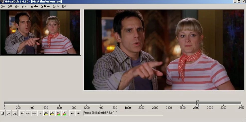Image resolution: width=246 pixels, height=122 pixels.
Task: Jump to the start of the video
Action: [x=22, y=113]
